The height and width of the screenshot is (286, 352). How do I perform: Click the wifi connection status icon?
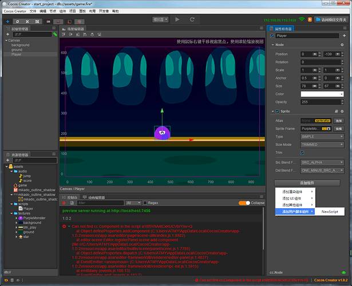coord(302,19)
